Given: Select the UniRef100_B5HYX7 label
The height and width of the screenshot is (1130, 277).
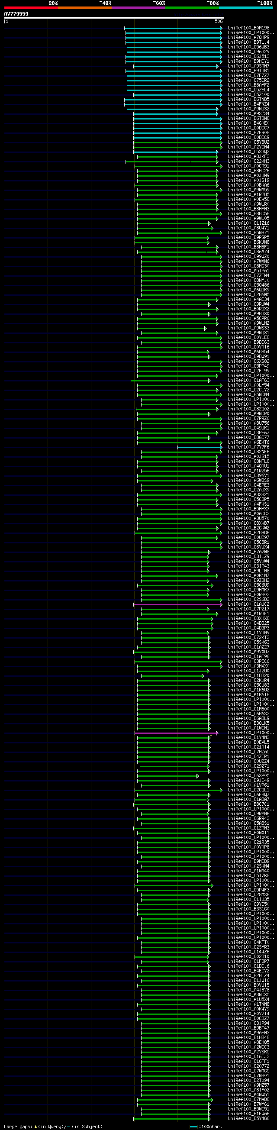Looking at the screenshot, I should tap(248, 509).
